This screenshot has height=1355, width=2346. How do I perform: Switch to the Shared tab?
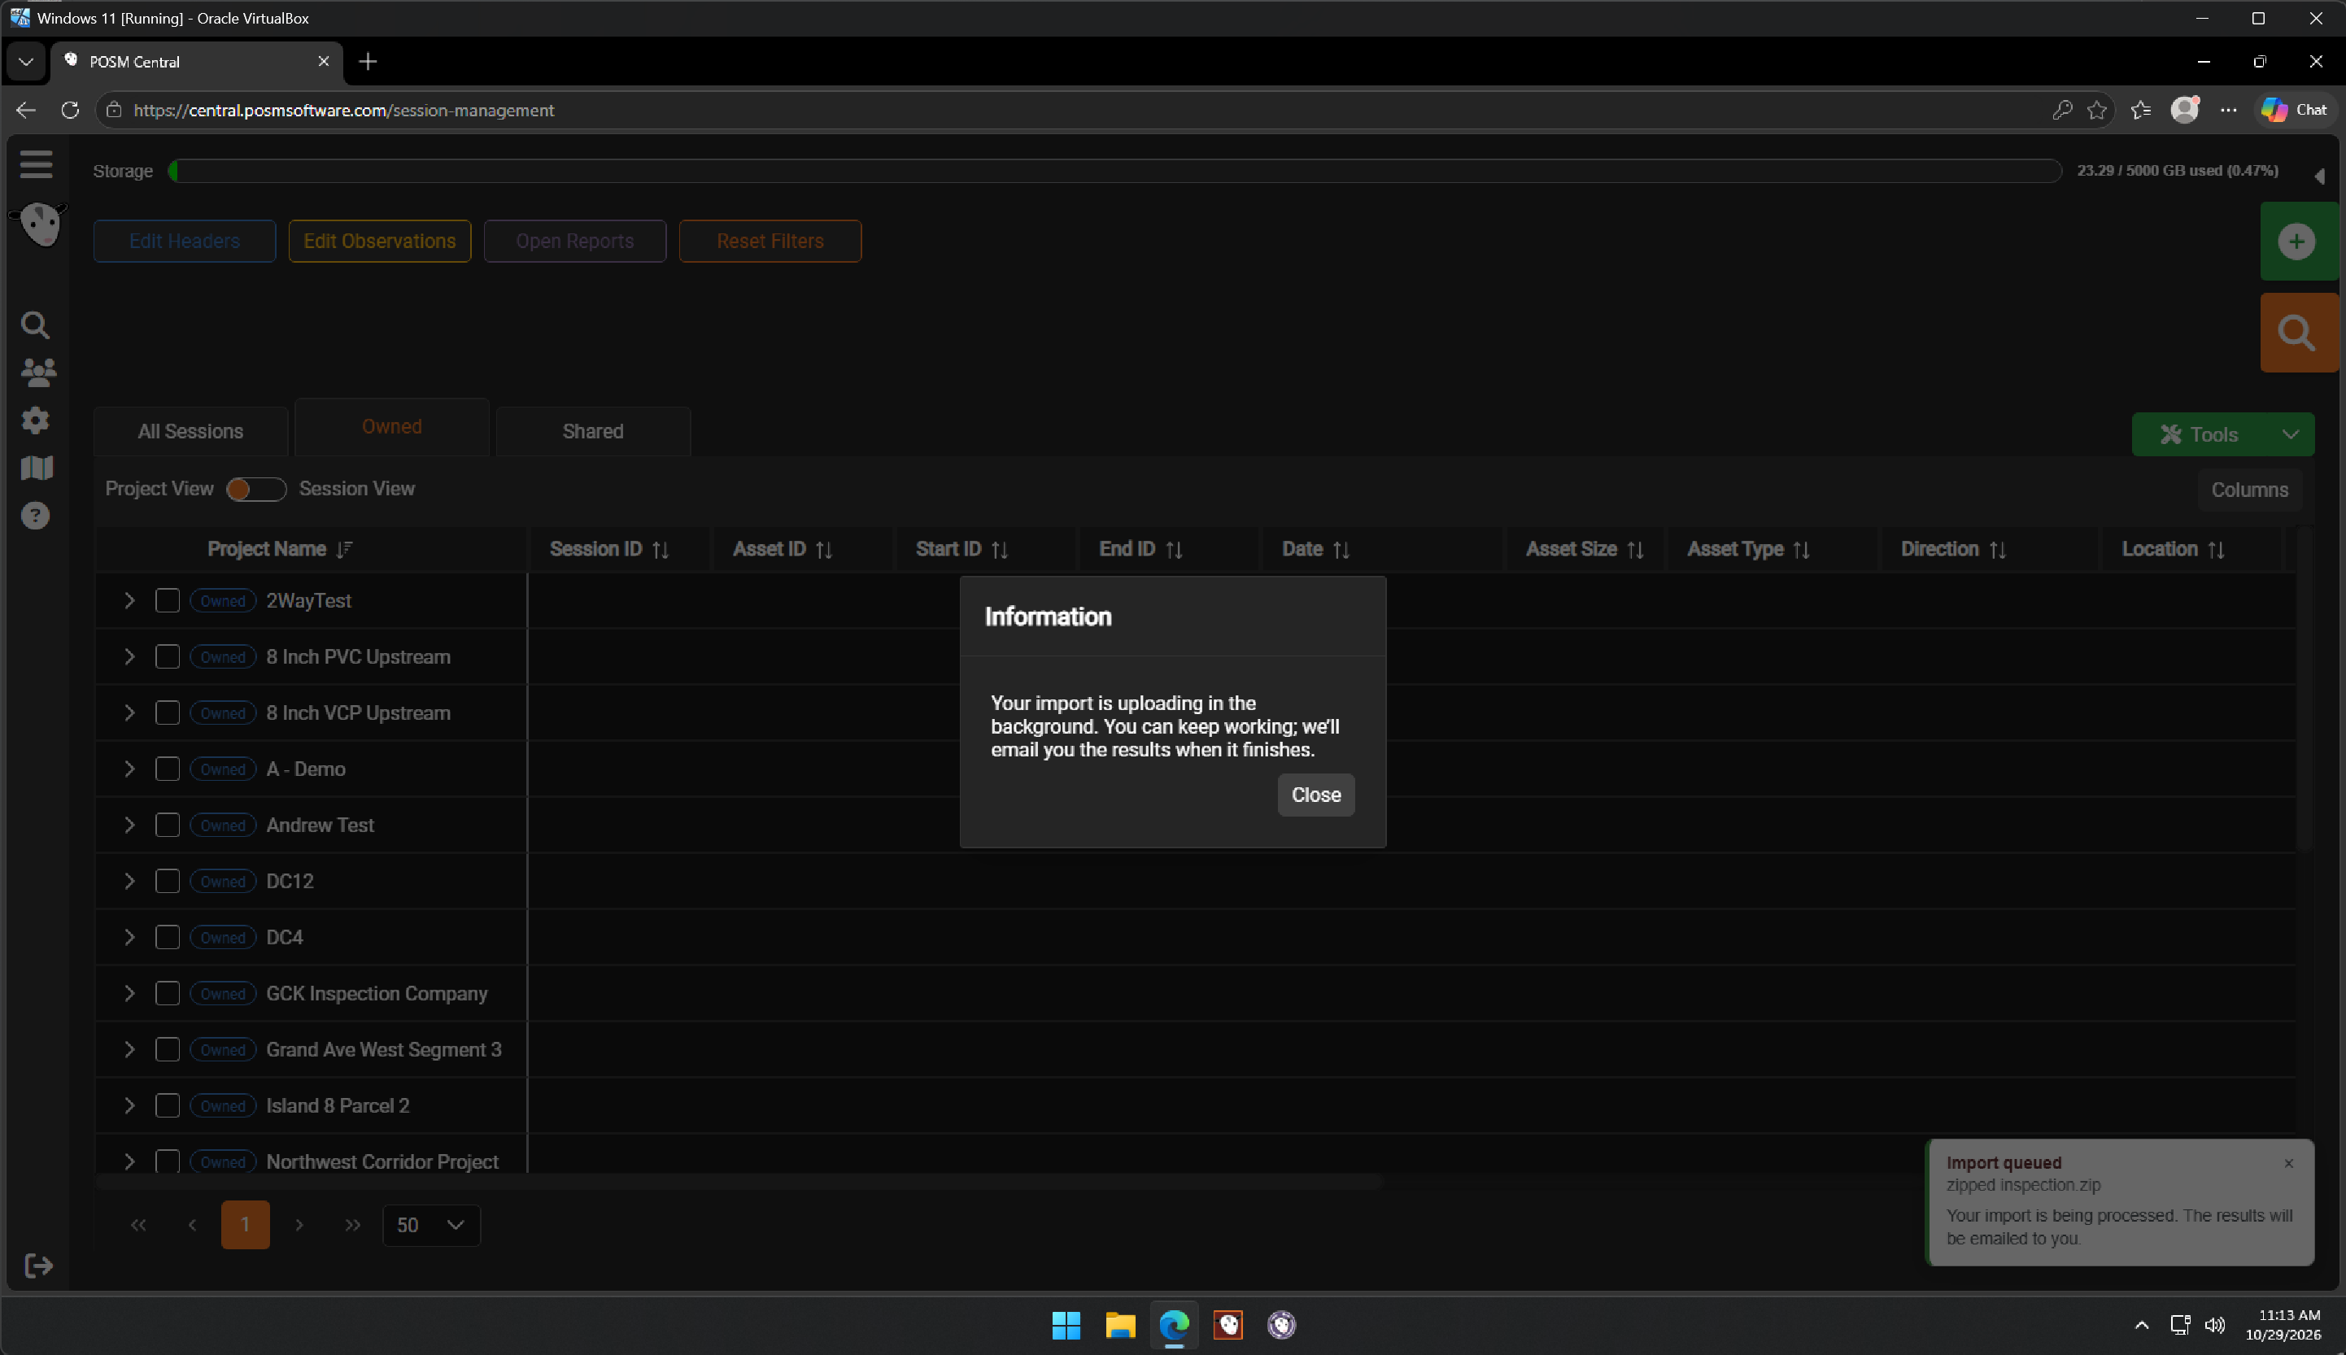tap(593, 431)
